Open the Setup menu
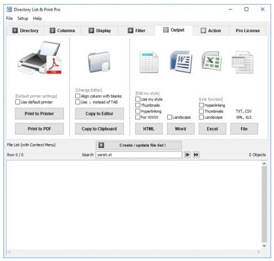 tap(23, 19)
